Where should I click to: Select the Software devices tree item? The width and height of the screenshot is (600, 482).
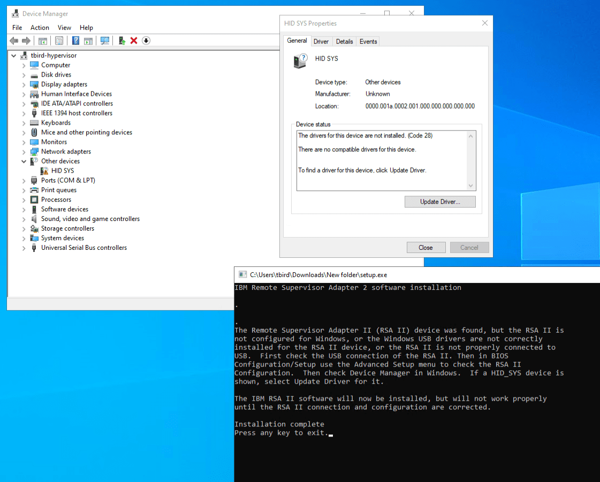[x=65, y=209]
